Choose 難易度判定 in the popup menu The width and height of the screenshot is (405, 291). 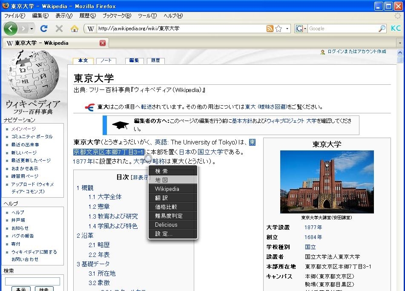[173, 216]
